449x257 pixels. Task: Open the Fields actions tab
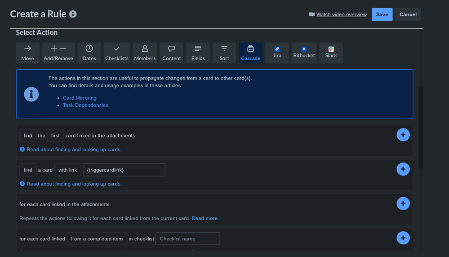[x=198, y=53]
